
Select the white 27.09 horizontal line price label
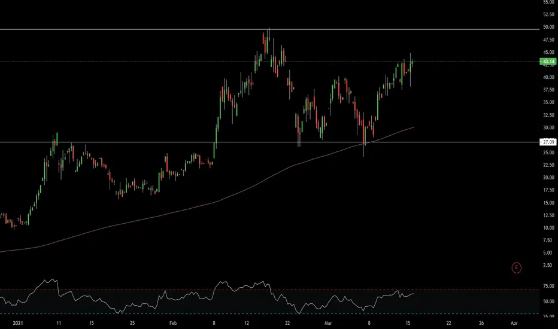[548, 142]
